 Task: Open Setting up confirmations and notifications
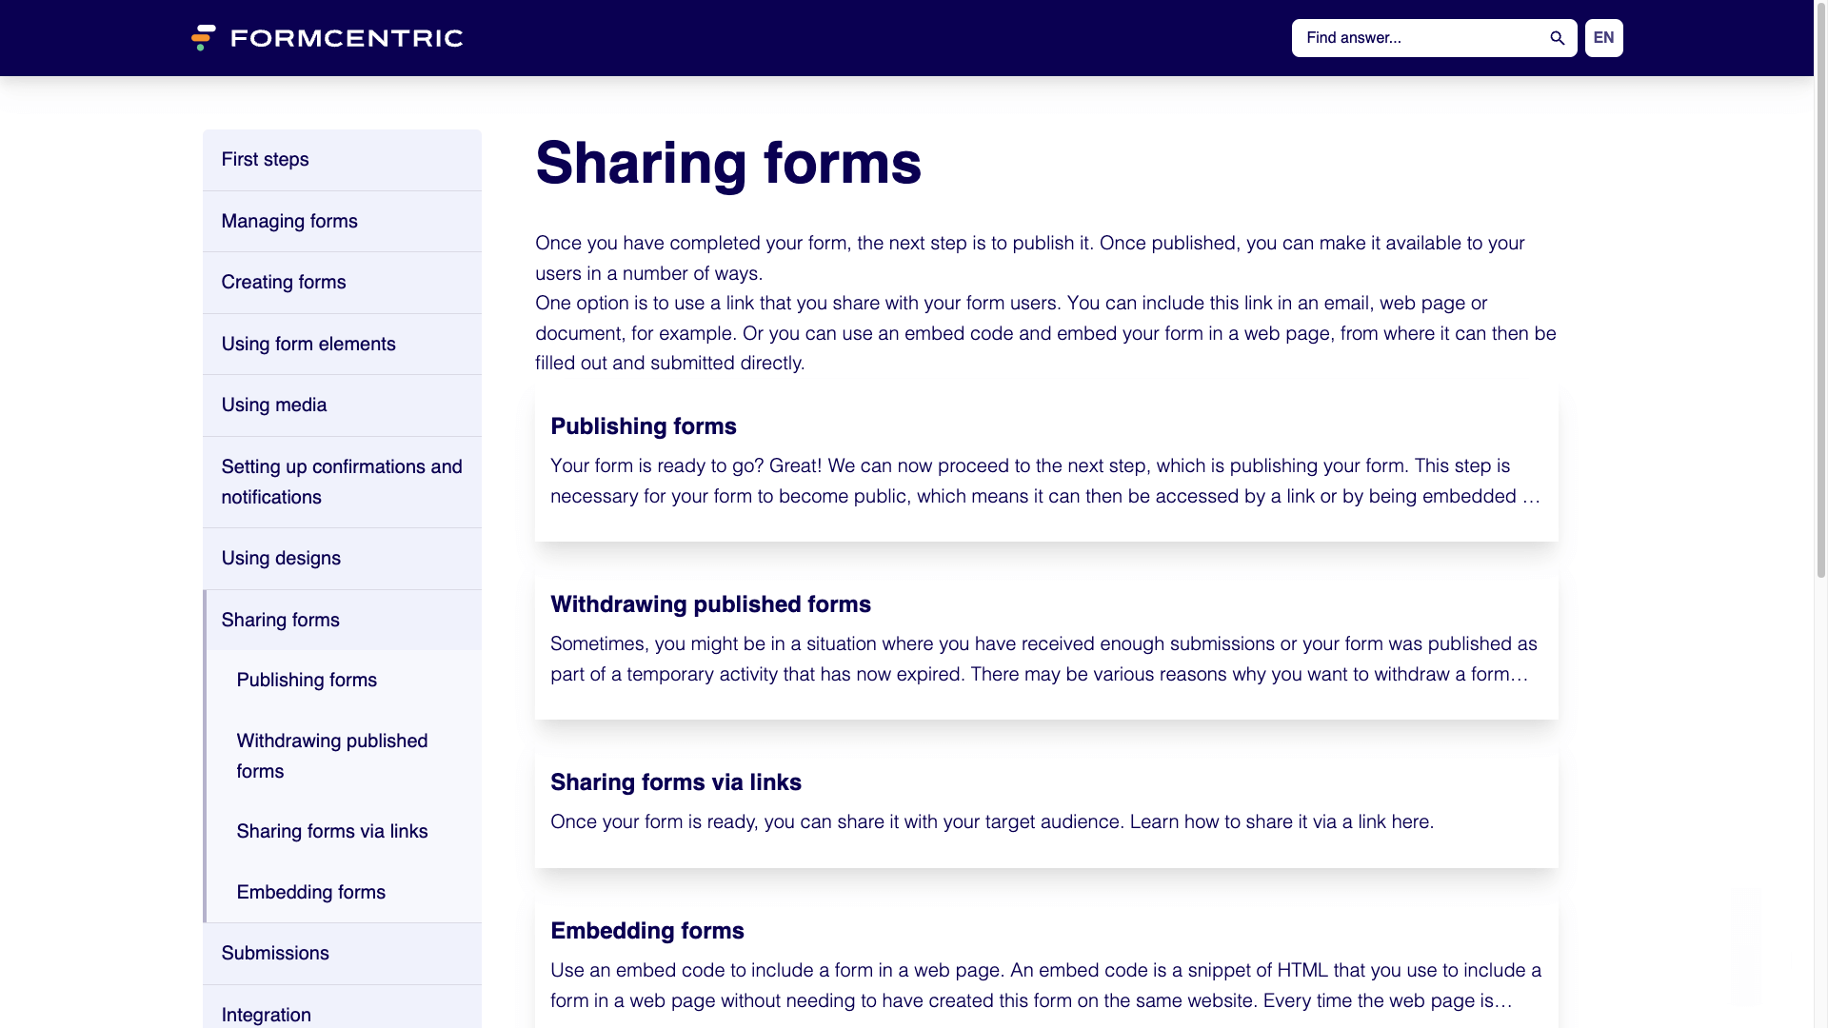342,482
